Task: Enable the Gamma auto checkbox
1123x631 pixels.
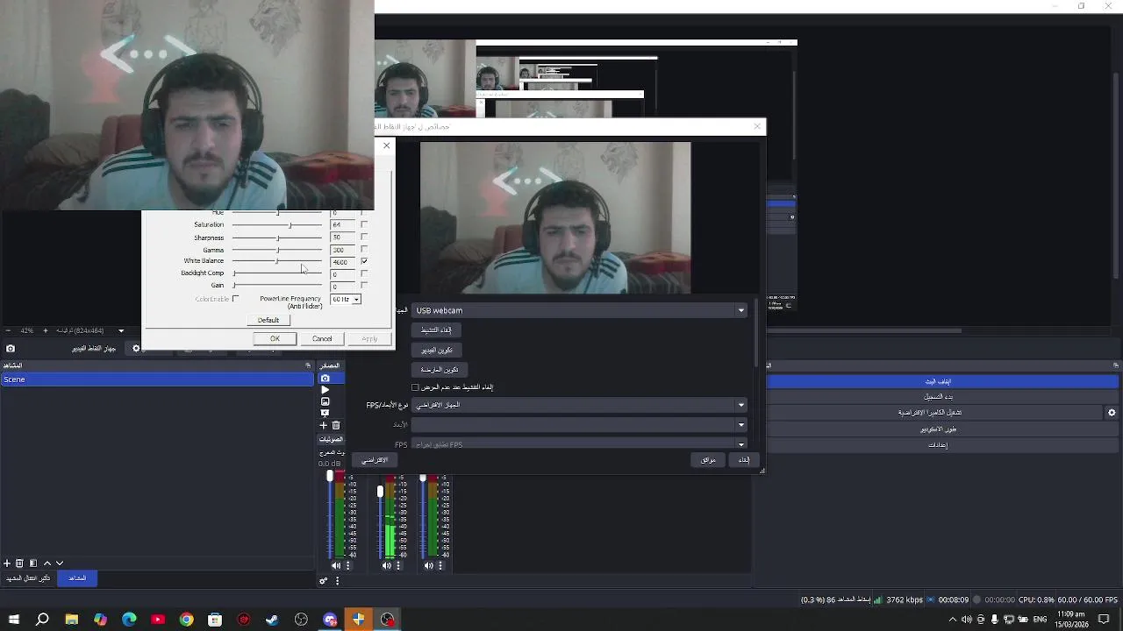Action: coord(364,249)
